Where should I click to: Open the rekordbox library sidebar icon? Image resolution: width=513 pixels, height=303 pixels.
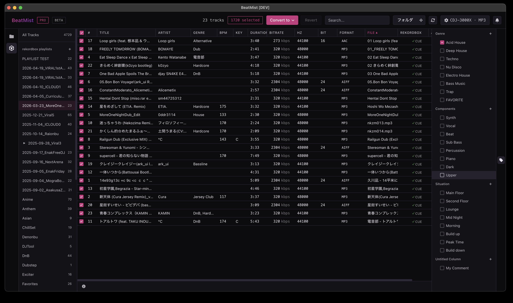11,48
